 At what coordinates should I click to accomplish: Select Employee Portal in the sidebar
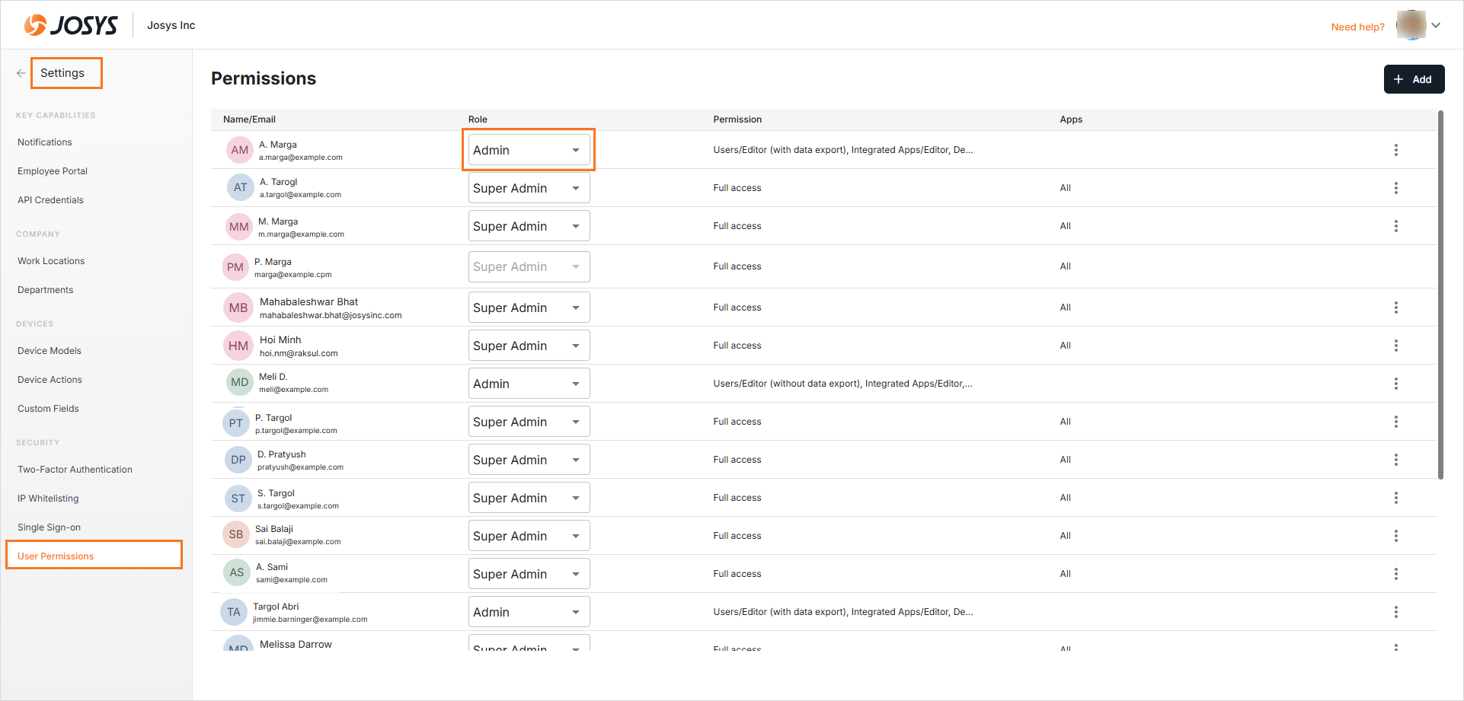(x=53, y=171)
